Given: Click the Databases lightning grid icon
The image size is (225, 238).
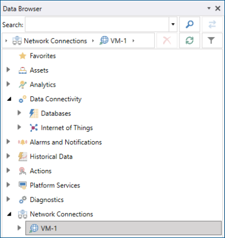Looking at the screenshot, I should [x=34, y=113].
